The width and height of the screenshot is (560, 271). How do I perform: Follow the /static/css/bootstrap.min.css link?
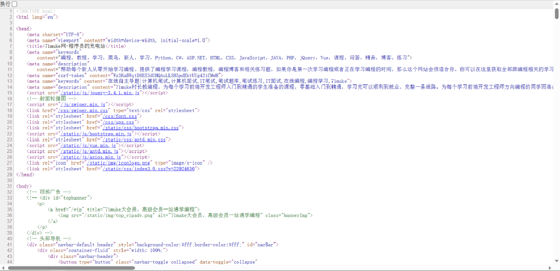point(141,128)
